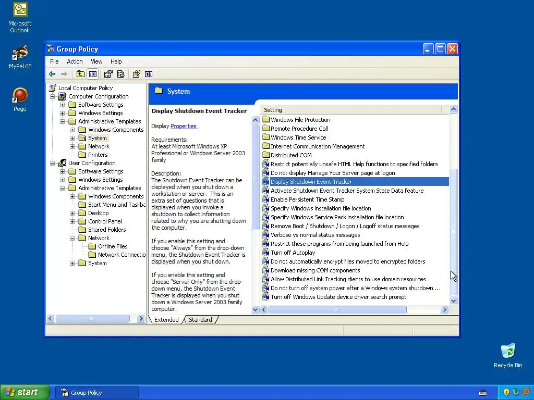
Task: Open the Properties toolbar icon
Action: click(x=108, y=74)
